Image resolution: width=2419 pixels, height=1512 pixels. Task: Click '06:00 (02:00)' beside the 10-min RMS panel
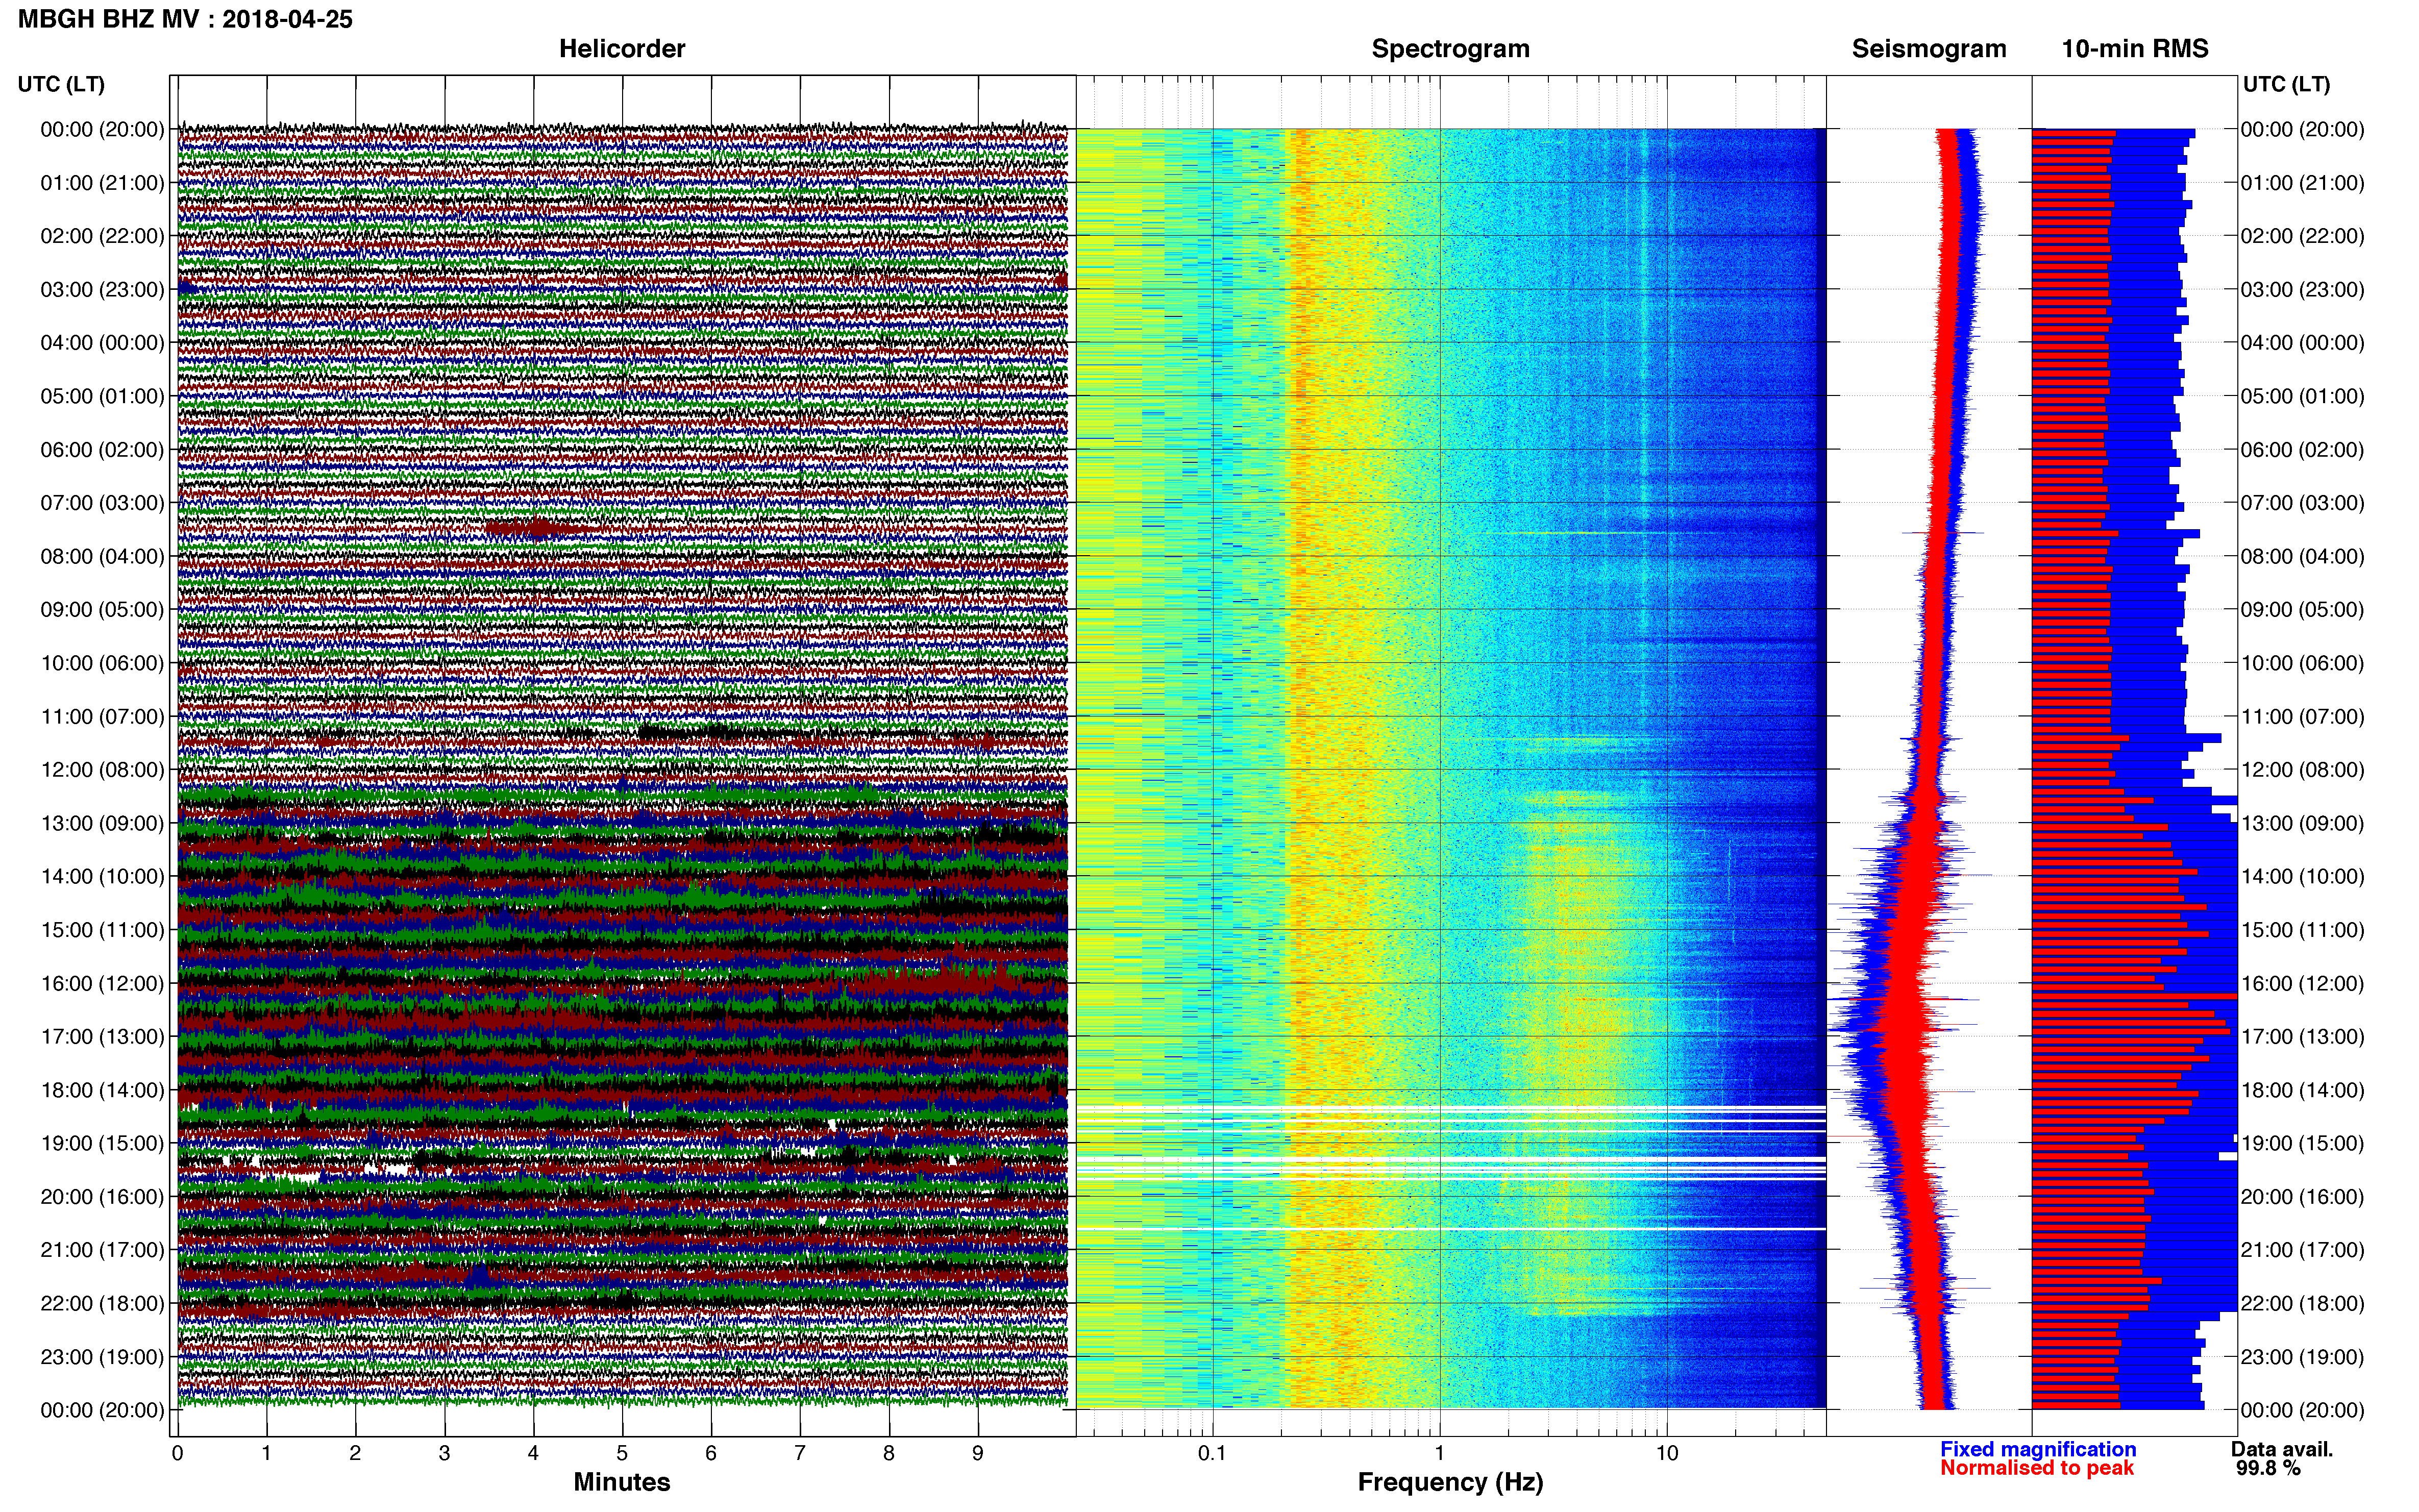tap(2302, 450)
